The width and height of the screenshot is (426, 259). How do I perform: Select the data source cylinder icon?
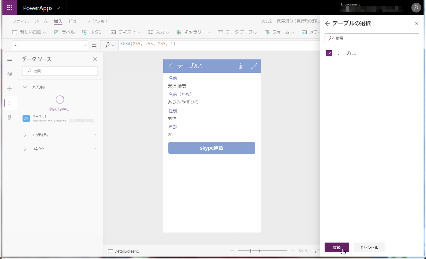[x=10, y=103]
